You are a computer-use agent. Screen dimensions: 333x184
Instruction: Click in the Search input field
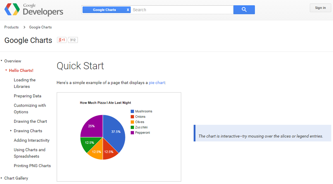[x=182, y=10]
